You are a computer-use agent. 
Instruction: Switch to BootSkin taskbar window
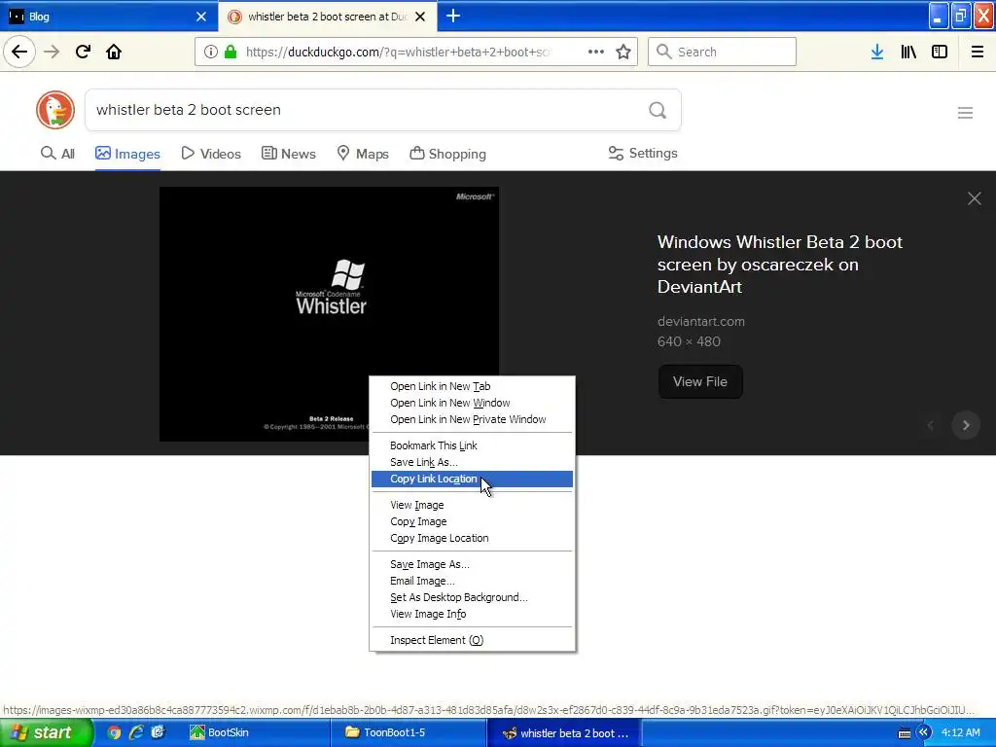point(252,732)
